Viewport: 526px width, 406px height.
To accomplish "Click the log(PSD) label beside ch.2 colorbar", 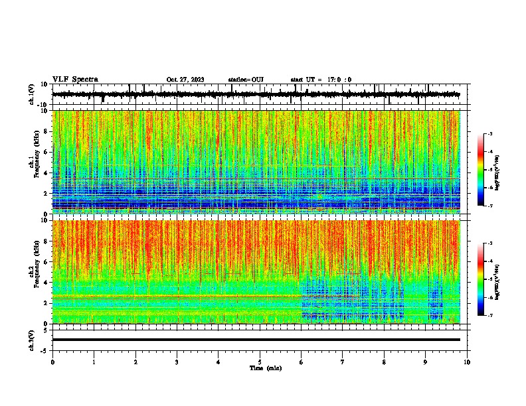I will click(497, 282).
